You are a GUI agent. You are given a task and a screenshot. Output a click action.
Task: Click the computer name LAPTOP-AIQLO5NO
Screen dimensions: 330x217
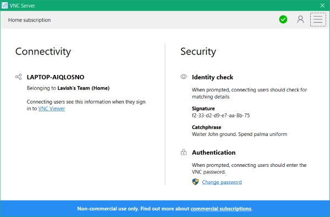pos(56,77)
